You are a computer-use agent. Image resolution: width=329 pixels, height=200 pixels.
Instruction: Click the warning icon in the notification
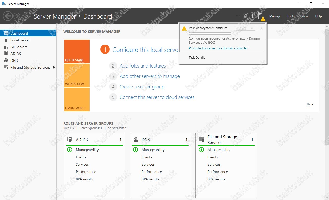(184, 28)
